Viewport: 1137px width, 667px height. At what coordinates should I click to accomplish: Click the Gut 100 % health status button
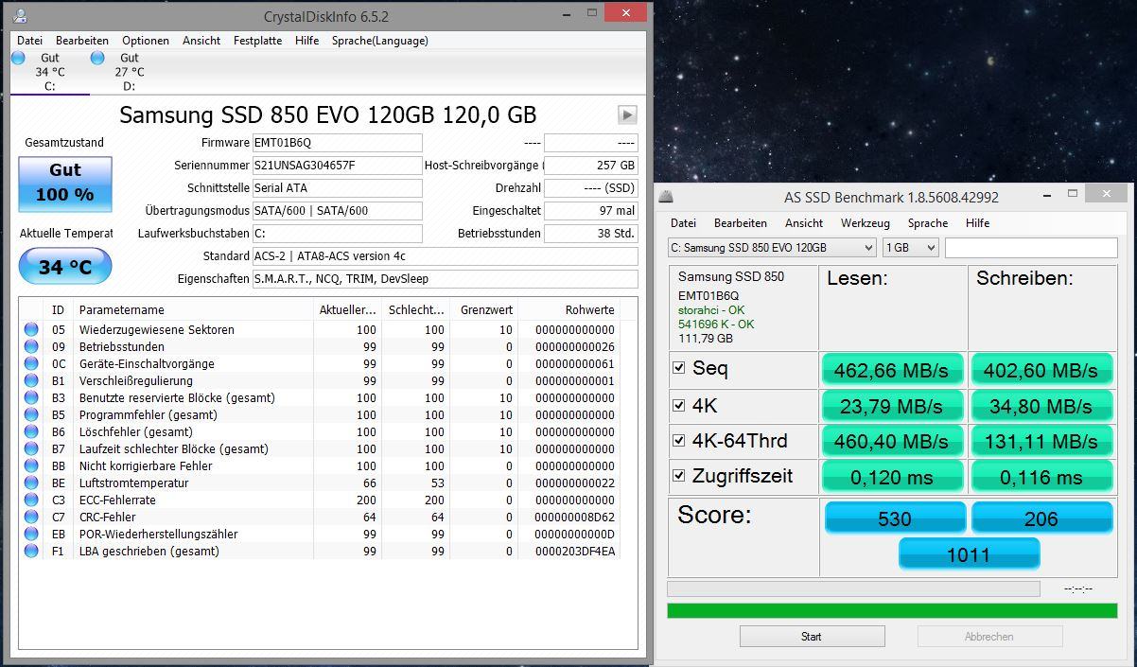[x=65, y=184]
